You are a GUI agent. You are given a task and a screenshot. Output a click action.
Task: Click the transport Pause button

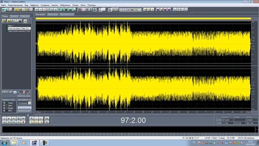[14, 118]
